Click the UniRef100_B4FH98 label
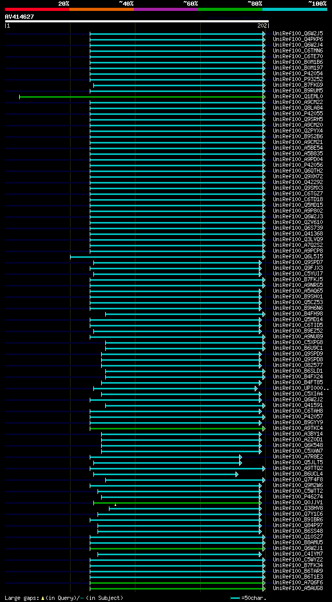Screen dimensions: 332x602 coord(298,314)
